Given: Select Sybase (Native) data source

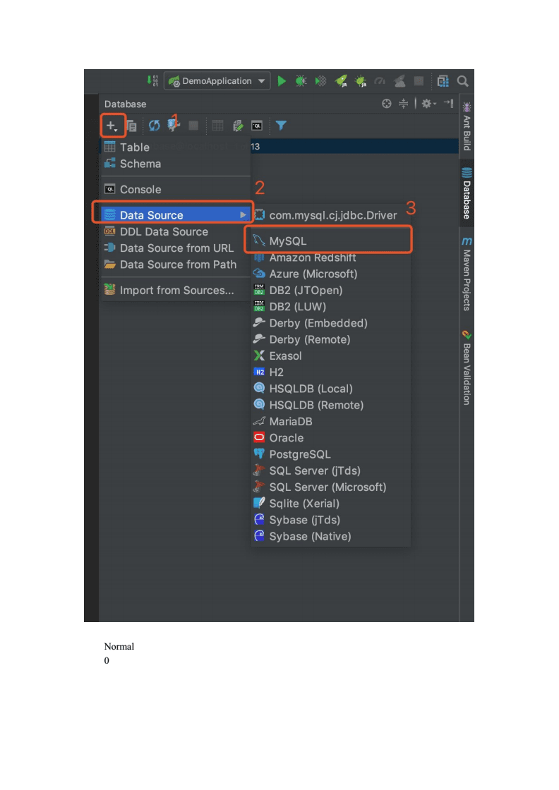Looking at the screenshot, I should (330, 536).
